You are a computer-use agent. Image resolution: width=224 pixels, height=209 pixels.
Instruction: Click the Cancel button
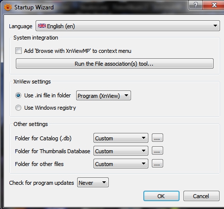click(x=201, y=196)
